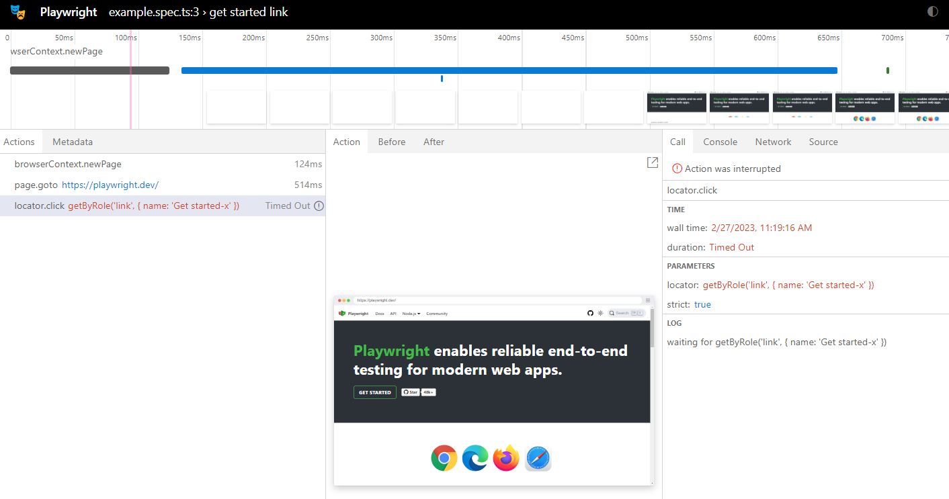The image size is (949, 499).
Task: Click the Safari icon in the snapshot
Action: 538,458
